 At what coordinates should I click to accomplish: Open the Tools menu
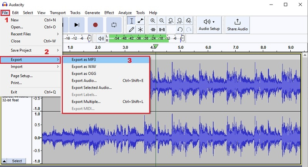(x=140, y=13)
